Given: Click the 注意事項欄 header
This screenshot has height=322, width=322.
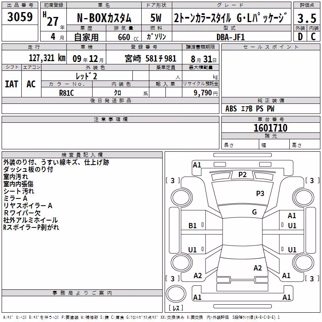Looking at the screenshot, I should tap(110, 119).
